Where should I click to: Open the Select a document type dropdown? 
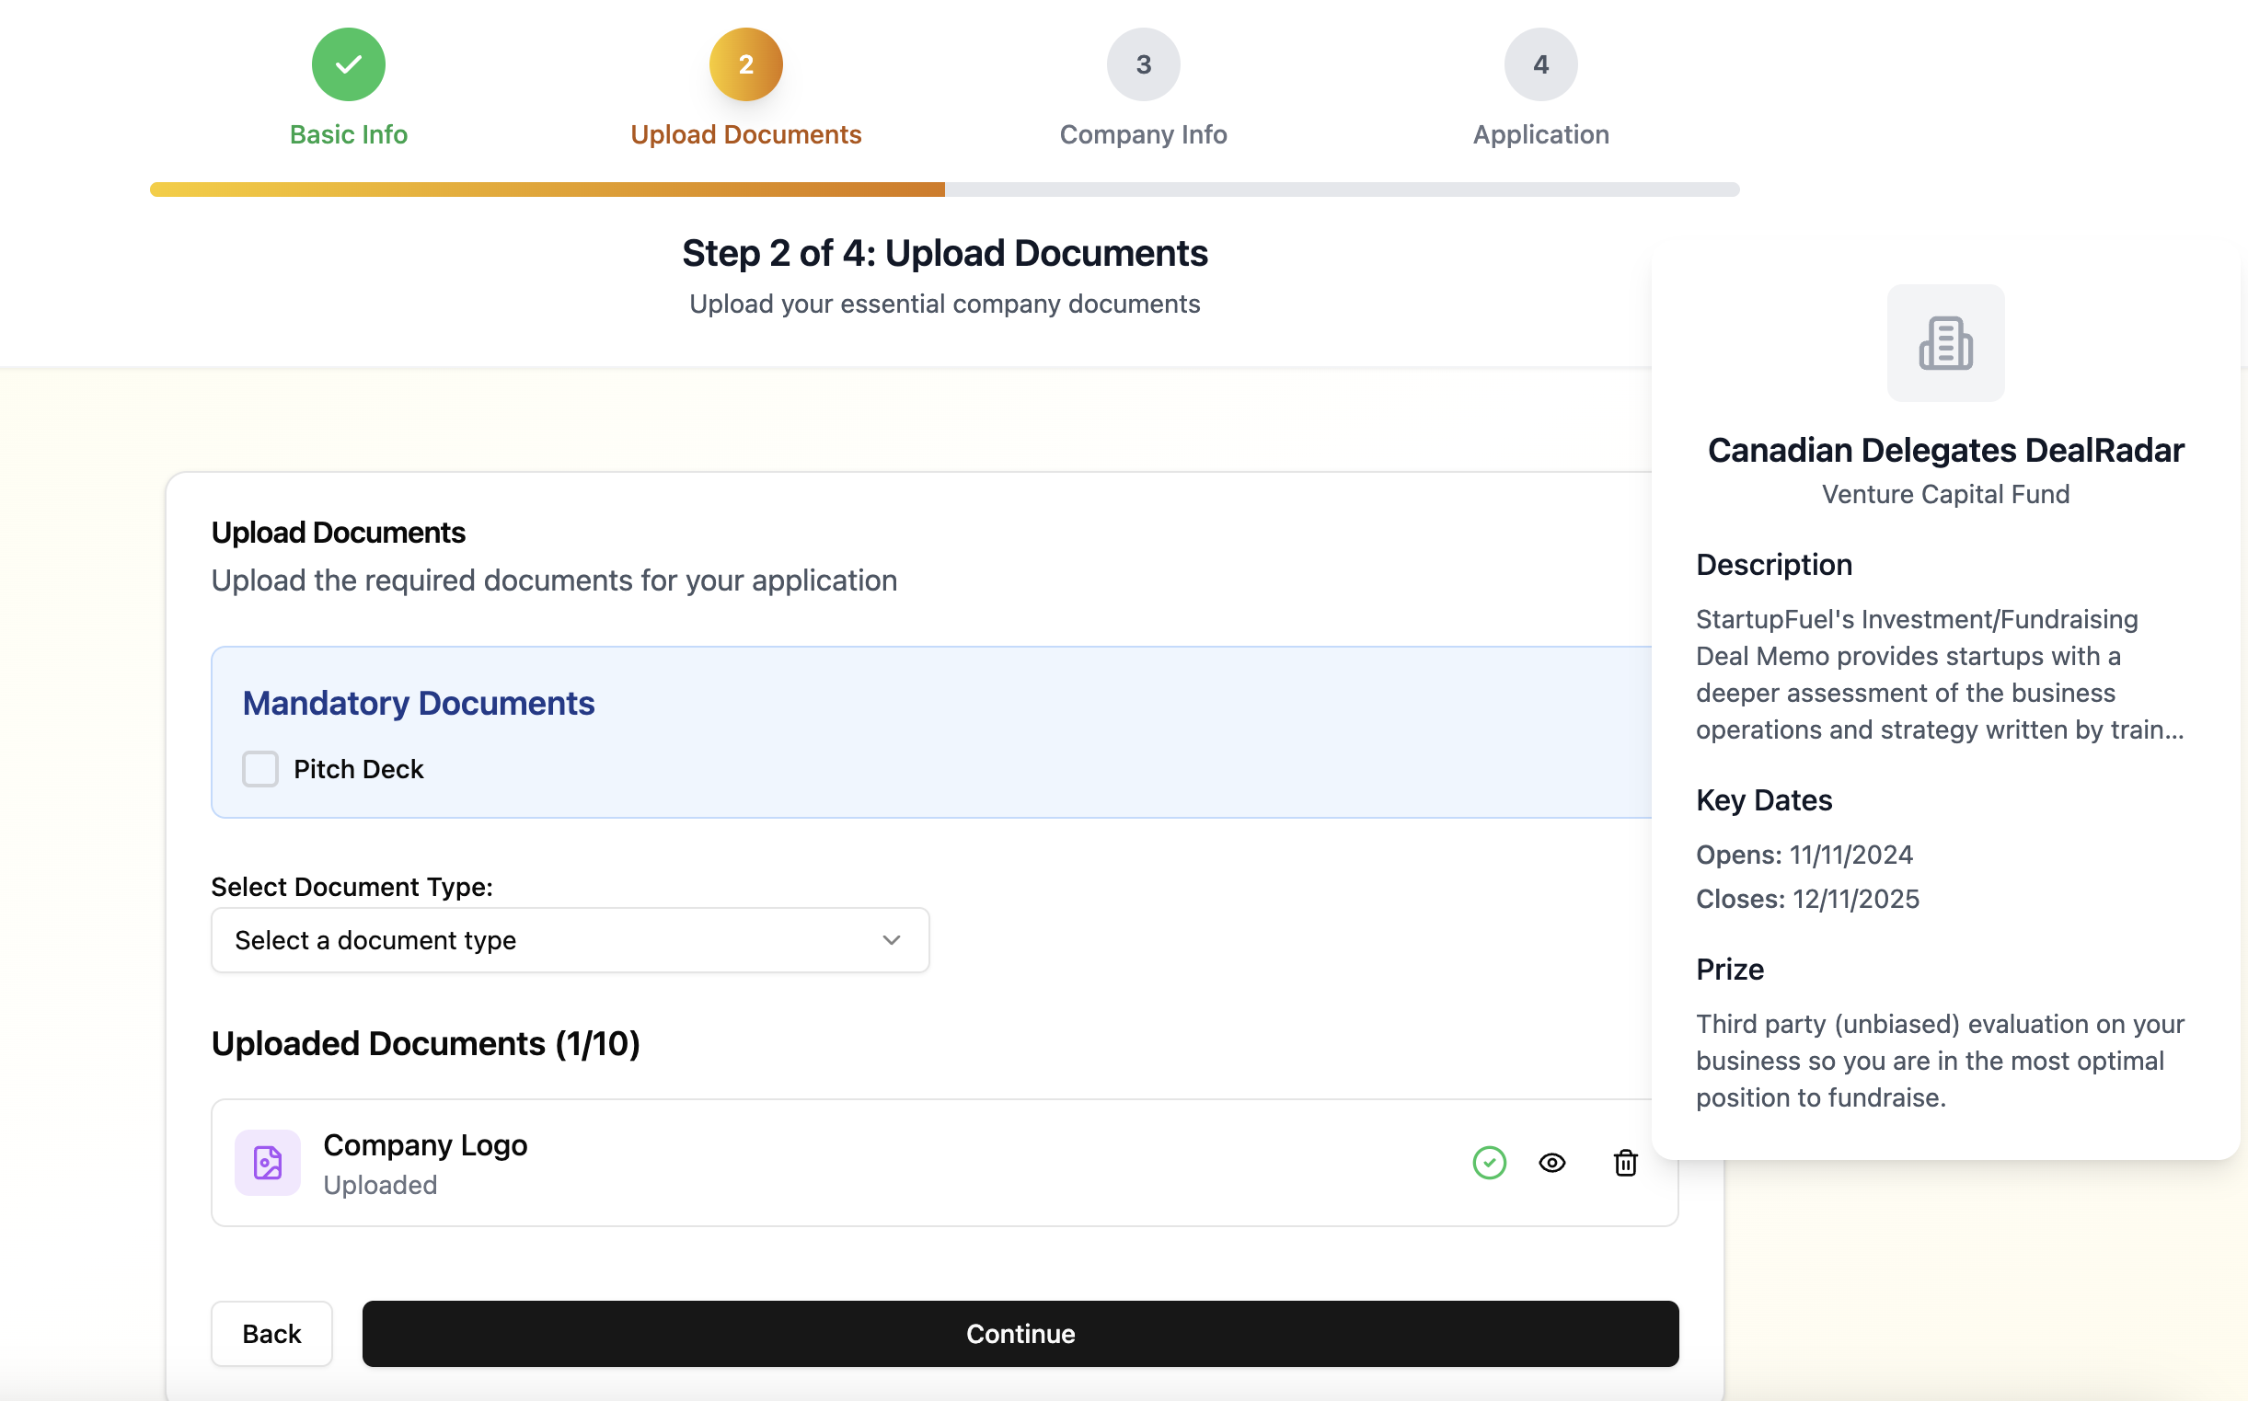(570, 940)
